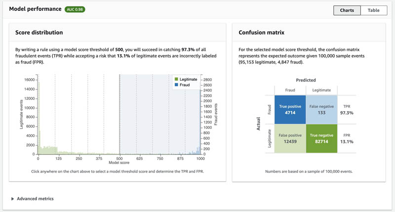Click the blue Fraud legend swatch

[176, 85]
